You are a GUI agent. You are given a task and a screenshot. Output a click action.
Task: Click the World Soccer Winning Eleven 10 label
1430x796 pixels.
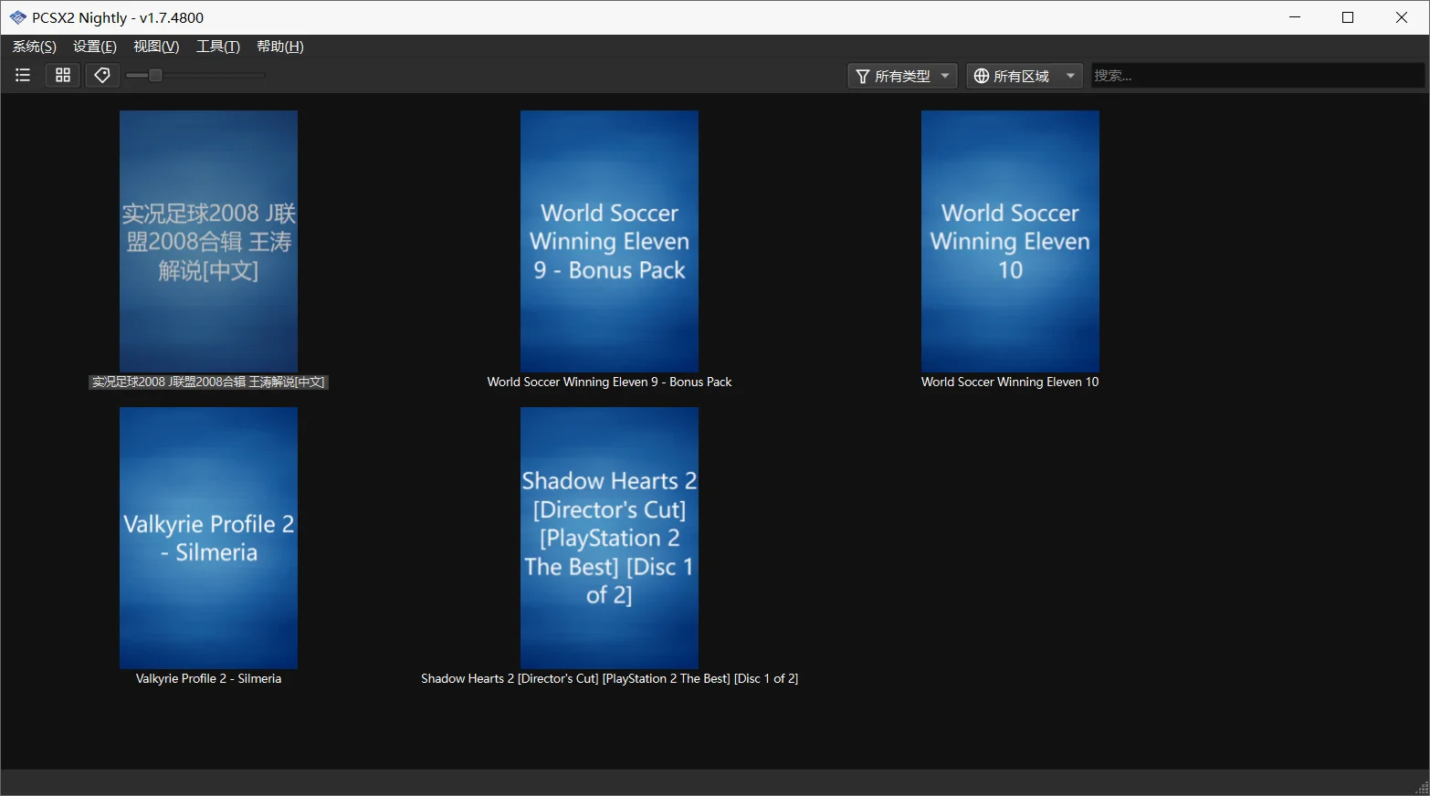pyautogui.click(x=1010, y=382)
